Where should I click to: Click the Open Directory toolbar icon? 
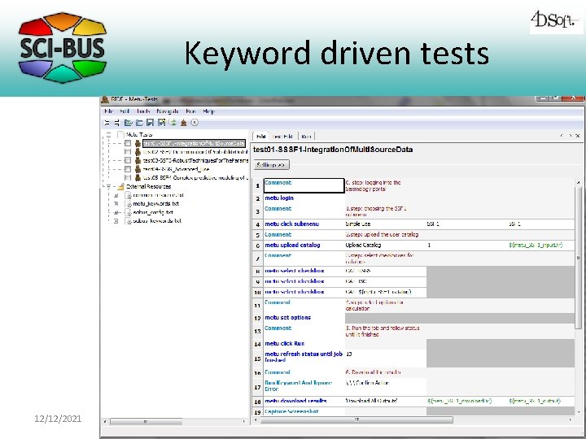[139, 123]
